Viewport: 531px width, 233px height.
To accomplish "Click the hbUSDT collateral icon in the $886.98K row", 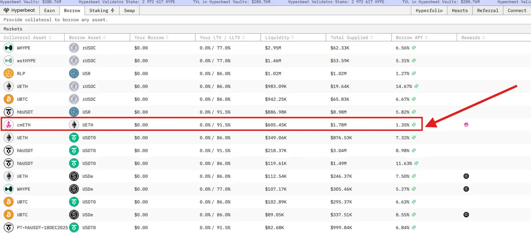I will pyautogui.click(x=8, y=112).
